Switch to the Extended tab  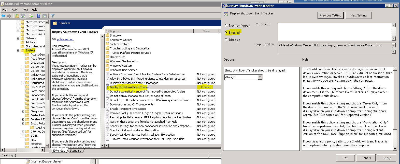coord(59,150)
